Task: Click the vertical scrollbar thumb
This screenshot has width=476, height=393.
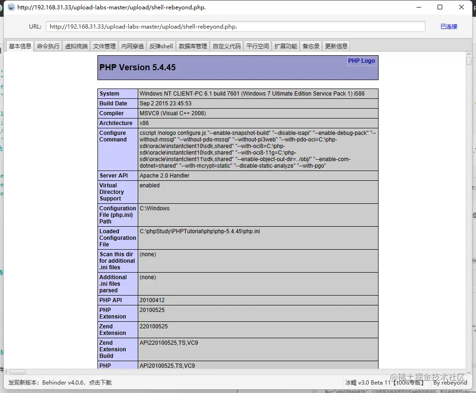Action: (469, 61)
